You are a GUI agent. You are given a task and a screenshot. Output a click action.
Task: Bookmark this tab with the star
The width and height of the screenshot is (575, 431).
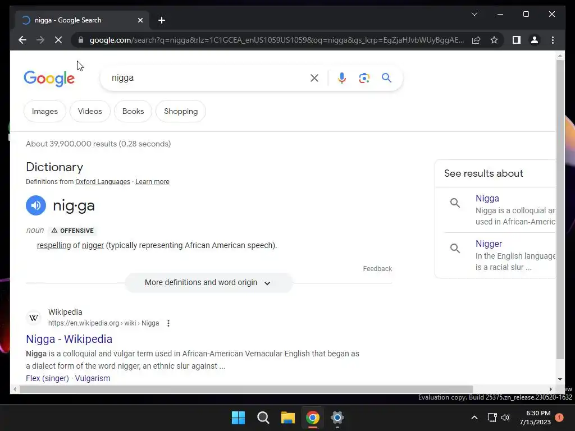click(494, 40)
